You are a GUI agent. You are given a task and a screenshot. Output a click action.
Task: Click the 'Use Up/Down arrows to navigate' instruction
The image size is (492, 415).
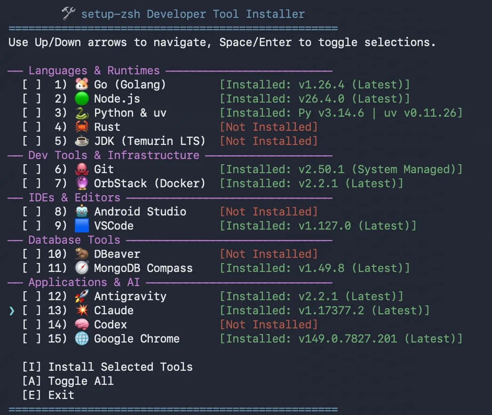tap(110, 42)
